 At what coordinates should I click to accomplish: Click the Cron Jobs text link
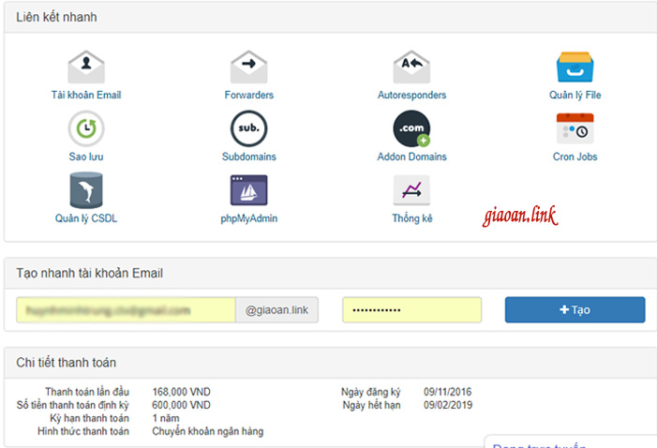(x=575, y=157)
